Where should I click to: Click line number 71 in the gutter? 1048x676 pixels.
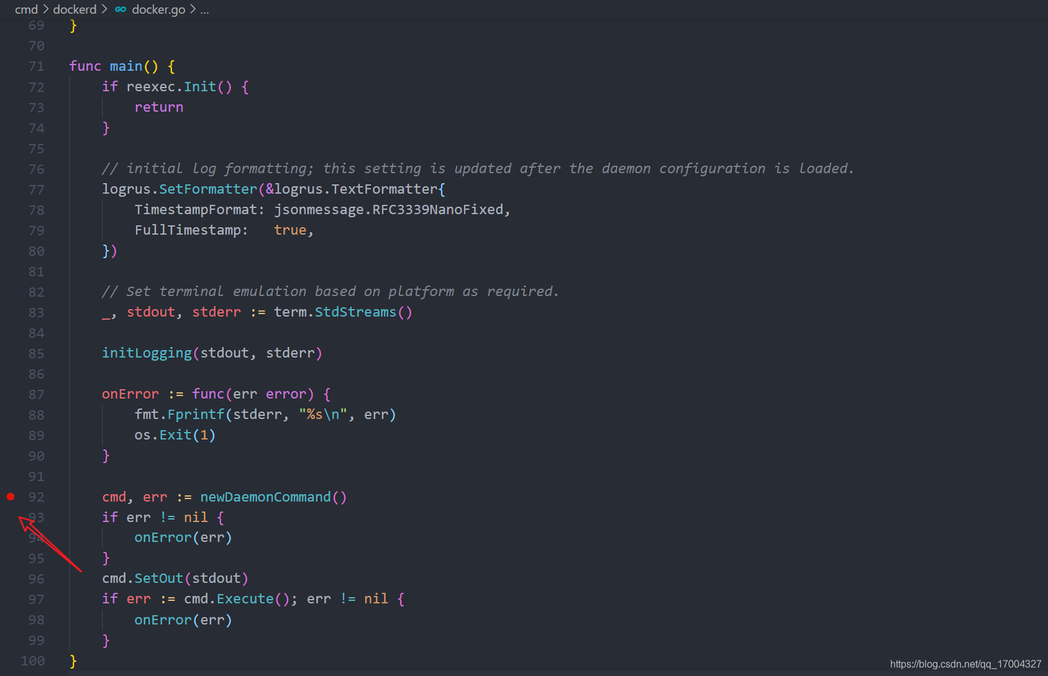pos(37,66)
